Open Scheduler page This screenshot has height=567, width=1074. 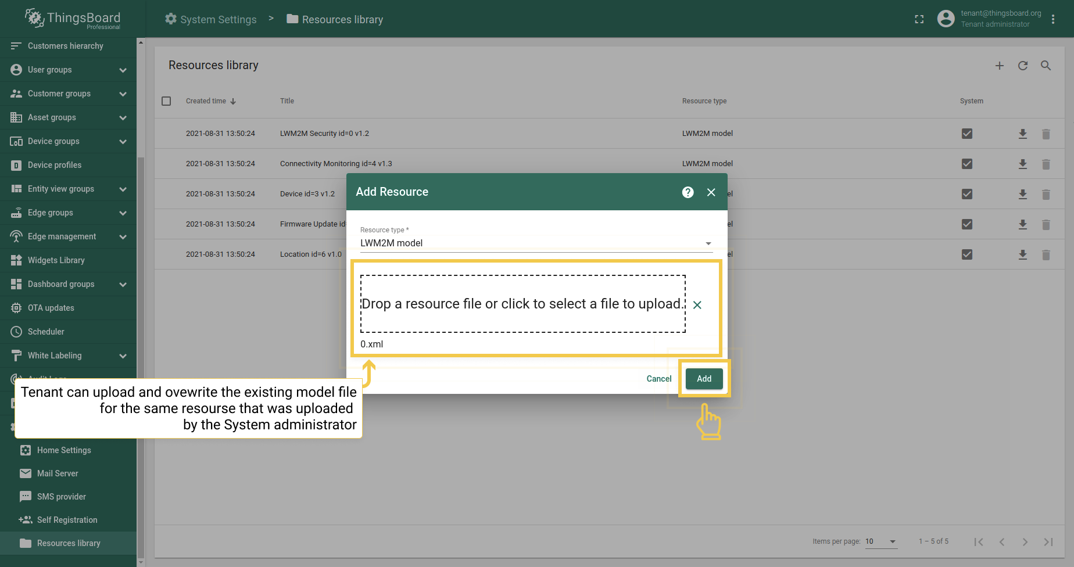[68, 332]
